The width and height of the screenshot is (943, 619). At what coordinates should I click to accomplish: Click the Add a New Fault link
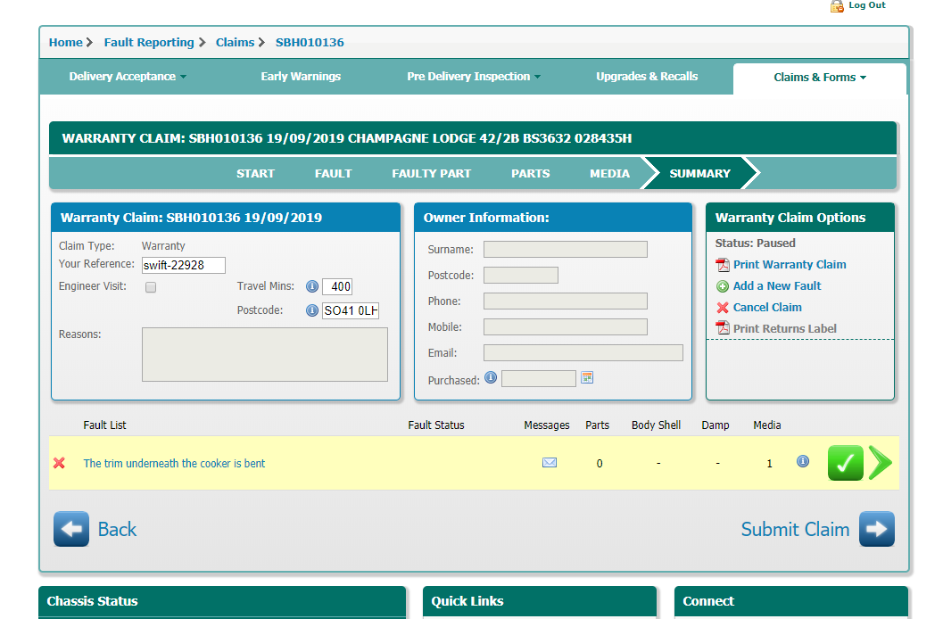tap(776, 286)
